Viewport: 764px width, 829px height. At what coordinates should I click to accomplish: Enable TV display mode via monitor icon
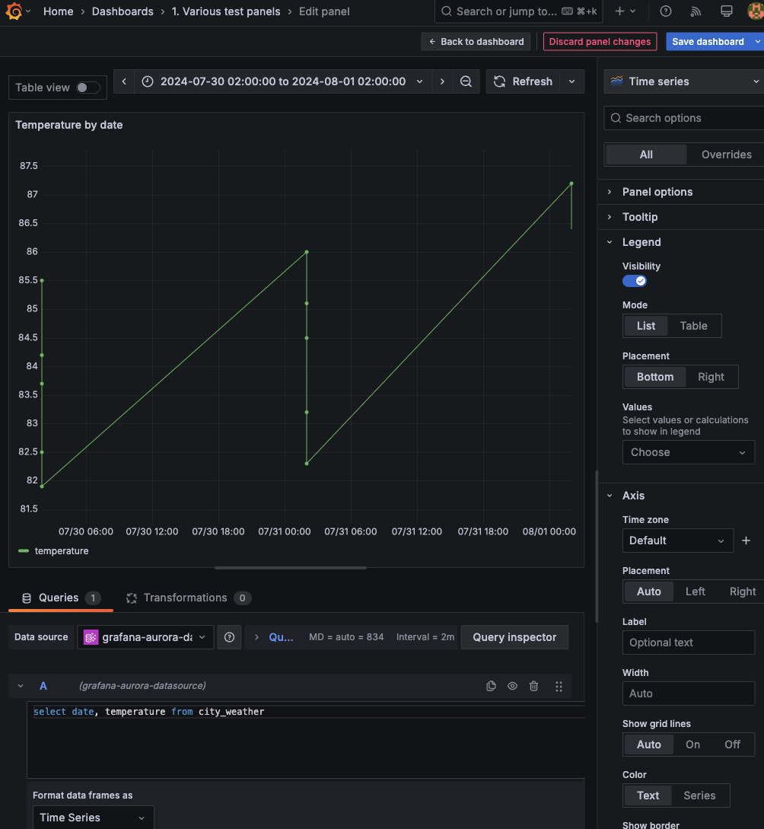click(726, 11)
